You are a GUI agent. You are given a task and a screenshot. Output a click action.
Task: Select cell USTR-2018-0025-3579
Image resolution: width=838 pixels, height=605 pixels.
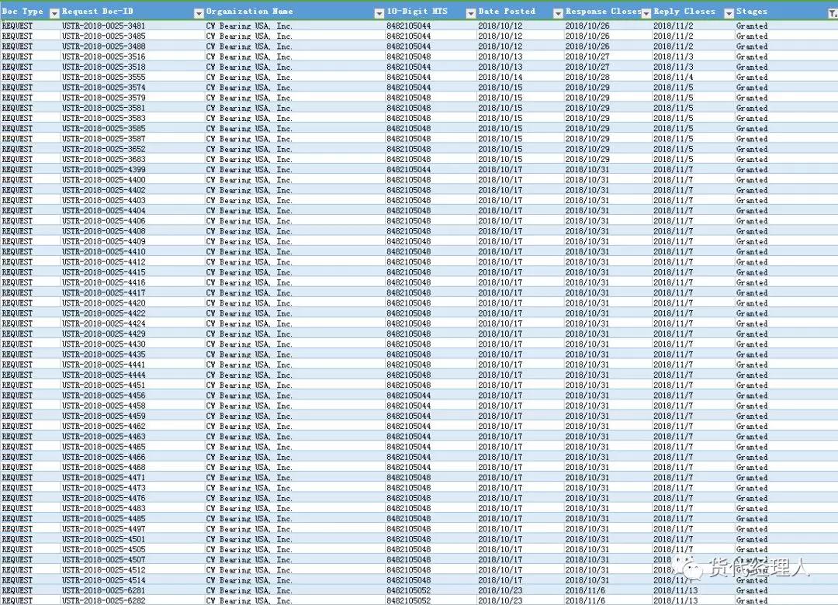[x=104, y=98]
